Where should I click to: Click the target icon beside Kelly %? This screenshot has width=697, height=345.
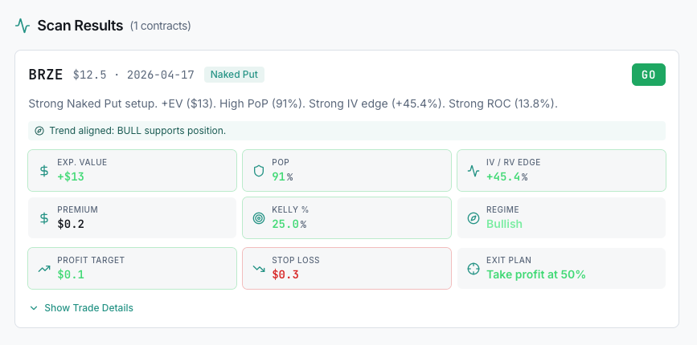pyautogui.click(x=259, y=217)
